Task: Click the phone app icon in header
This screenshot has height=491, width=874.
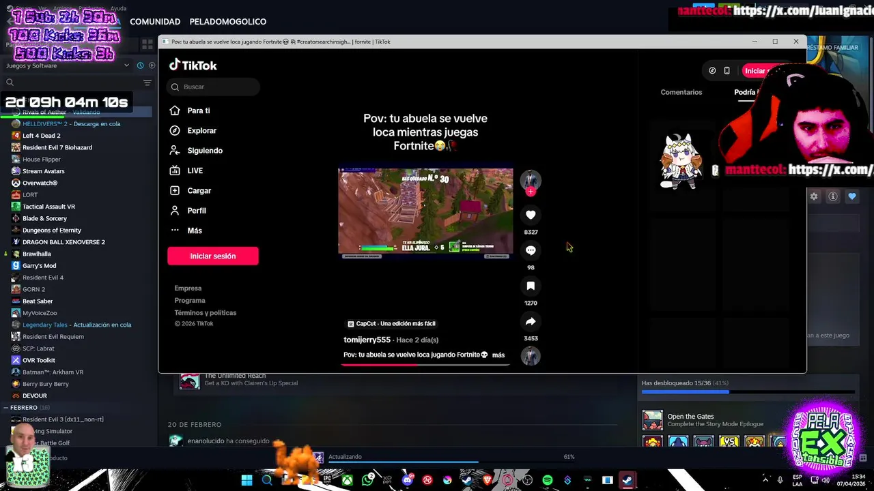Action: 727,70
